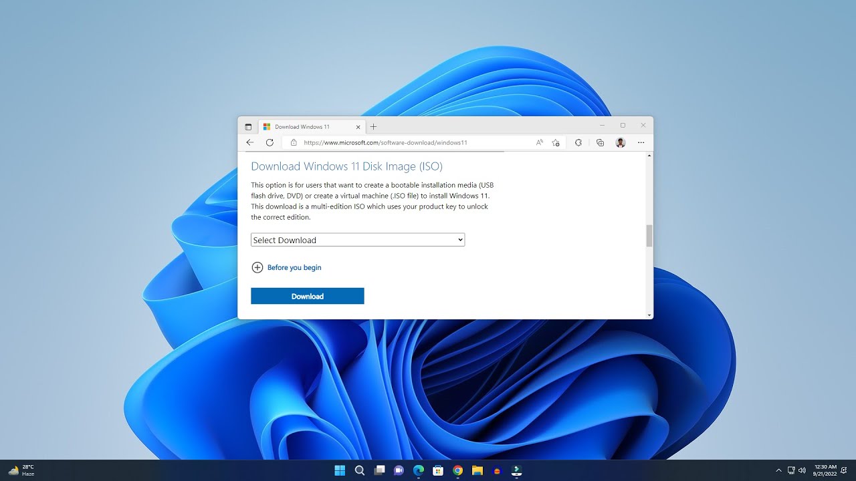The width and height of the screenshot is (856, 481).
Task: Show hidden system tray icons
Action: 778,470
